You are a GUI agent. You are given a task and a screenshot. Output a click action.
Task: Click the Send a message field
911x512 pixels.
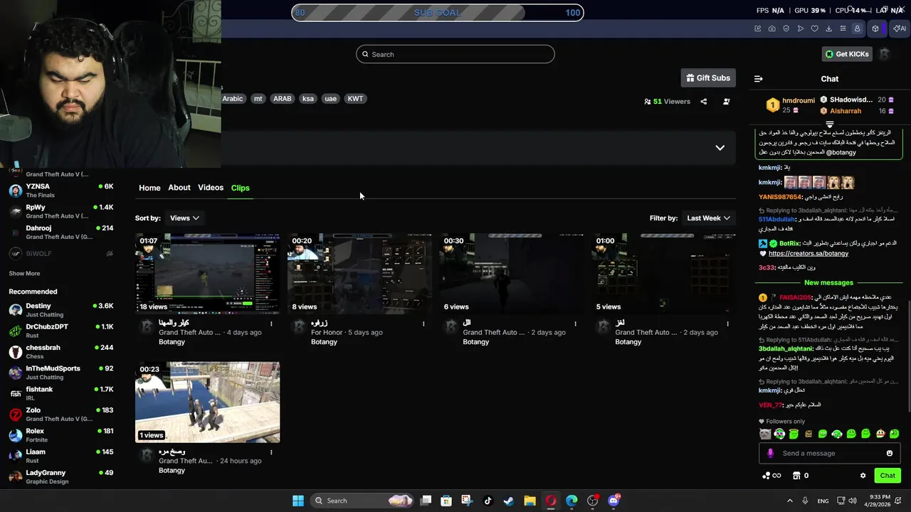click(x=830, y=453)
